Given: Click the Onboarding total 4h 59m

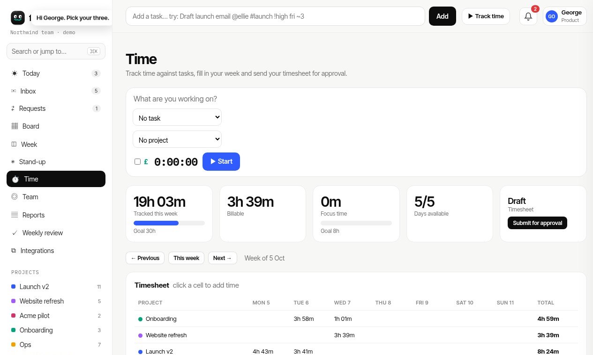Looking at the screenshot, I should (x=548, y=319).
